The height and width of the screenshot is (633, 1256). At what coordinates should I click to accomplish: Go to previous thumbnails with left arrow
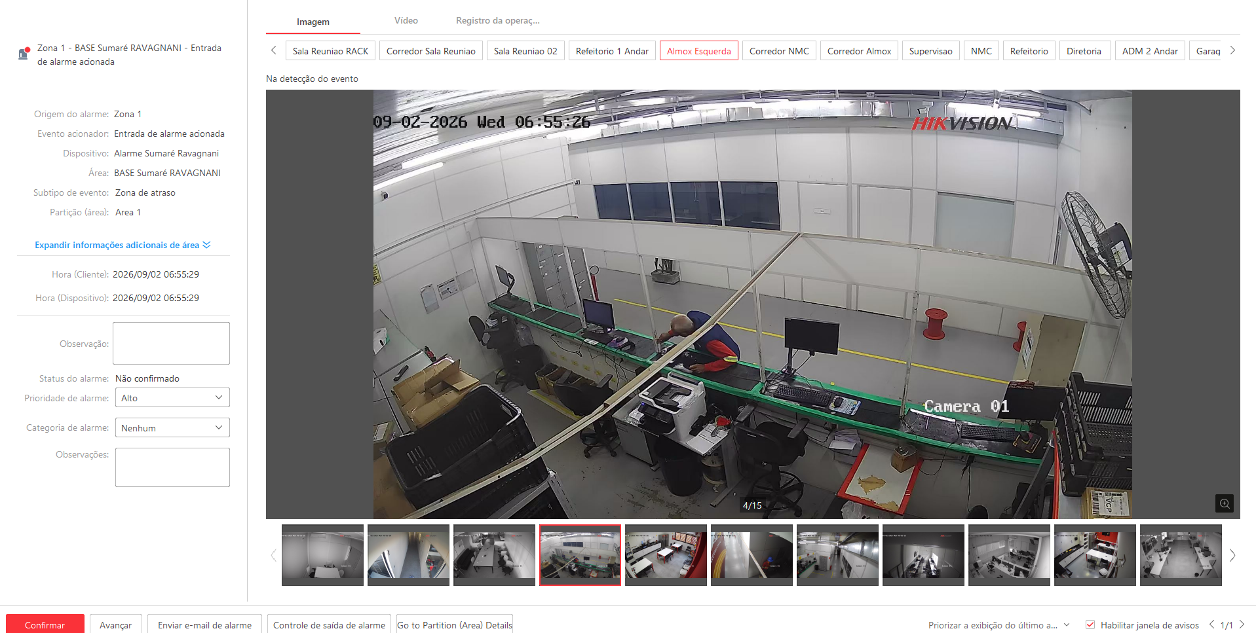(x=274, y=555)
